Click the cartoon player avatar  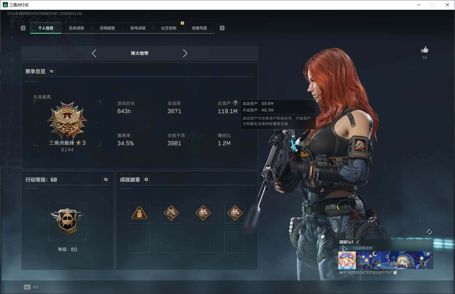347,260
